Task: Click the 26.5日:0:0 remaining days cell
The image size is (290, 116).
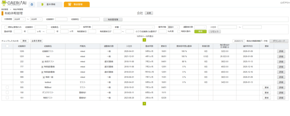Action: [224, 57]
